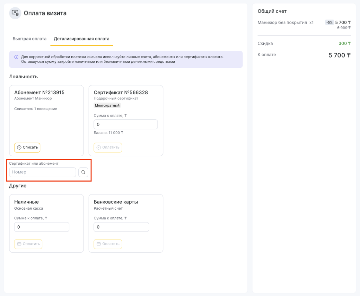Click the card icon in Банковские карты Оплатить button

coord(99,244)
